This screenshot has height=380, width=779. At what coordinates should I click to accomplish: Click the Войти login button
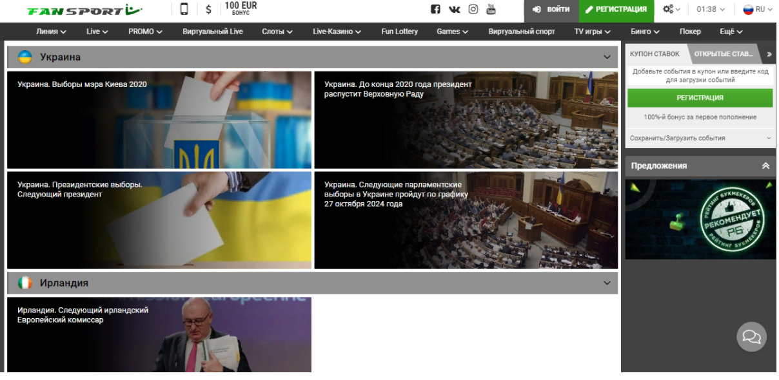(x=551, y=10)
